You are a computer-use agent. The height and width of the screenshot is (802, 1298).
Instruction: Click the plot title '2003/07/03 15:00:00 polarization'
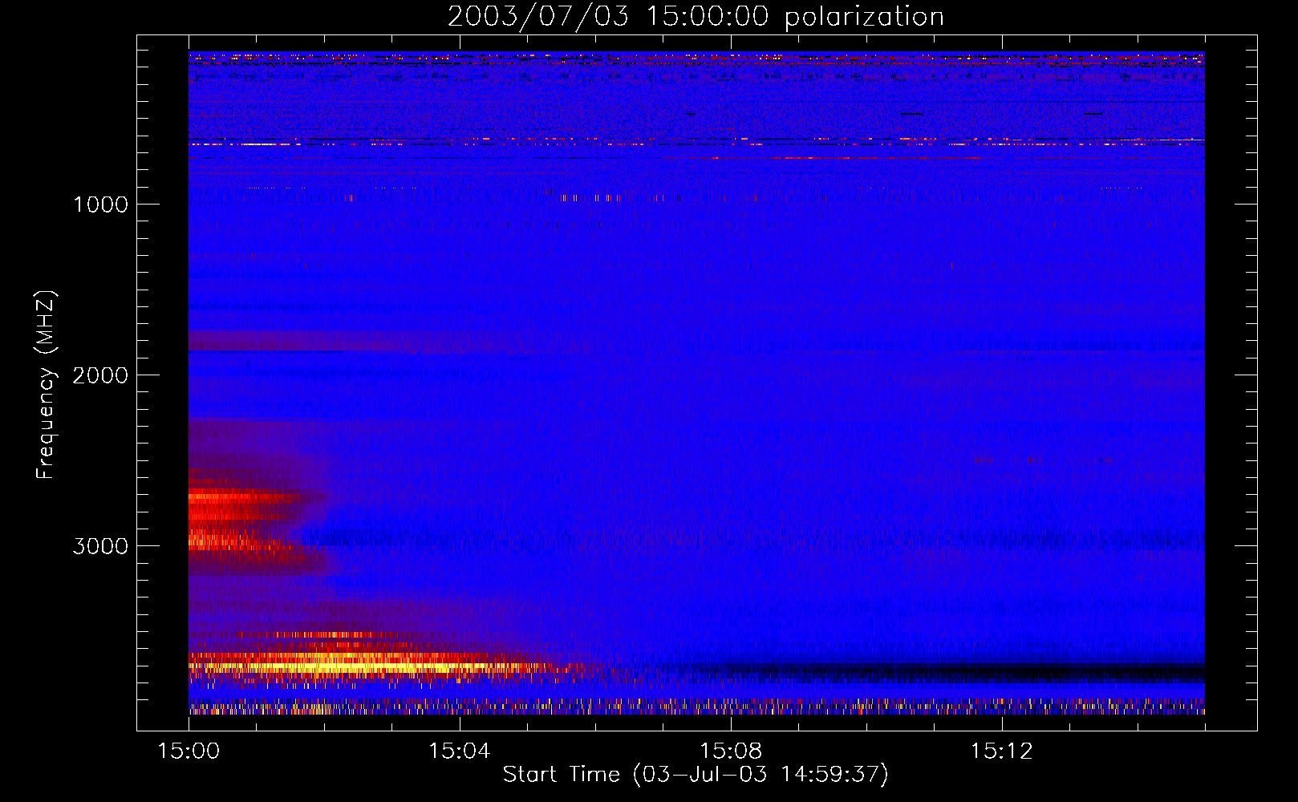pos(696,17)
